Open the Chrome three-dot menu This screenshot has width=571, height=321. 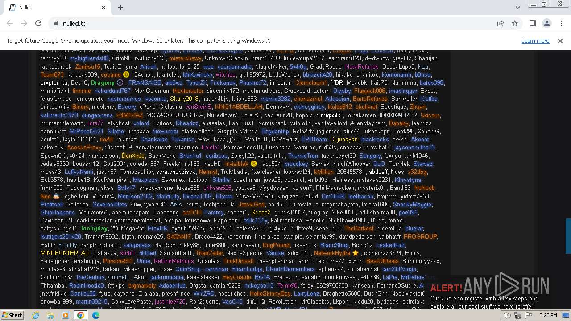coord(561,23)
